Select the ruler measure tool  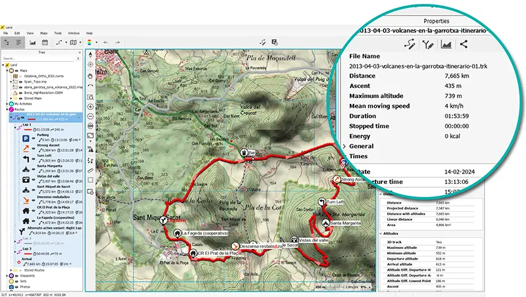click(x=90, y=171)
